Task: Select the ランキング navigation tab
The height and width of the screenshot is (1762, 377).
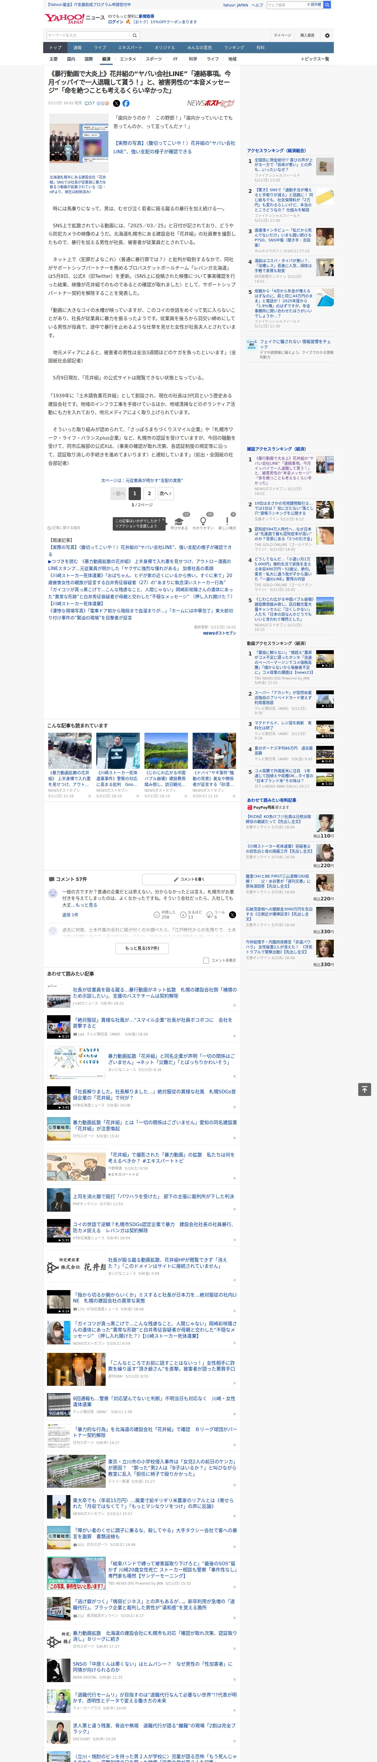Action: pyautogui.click(x=234, y=48)
